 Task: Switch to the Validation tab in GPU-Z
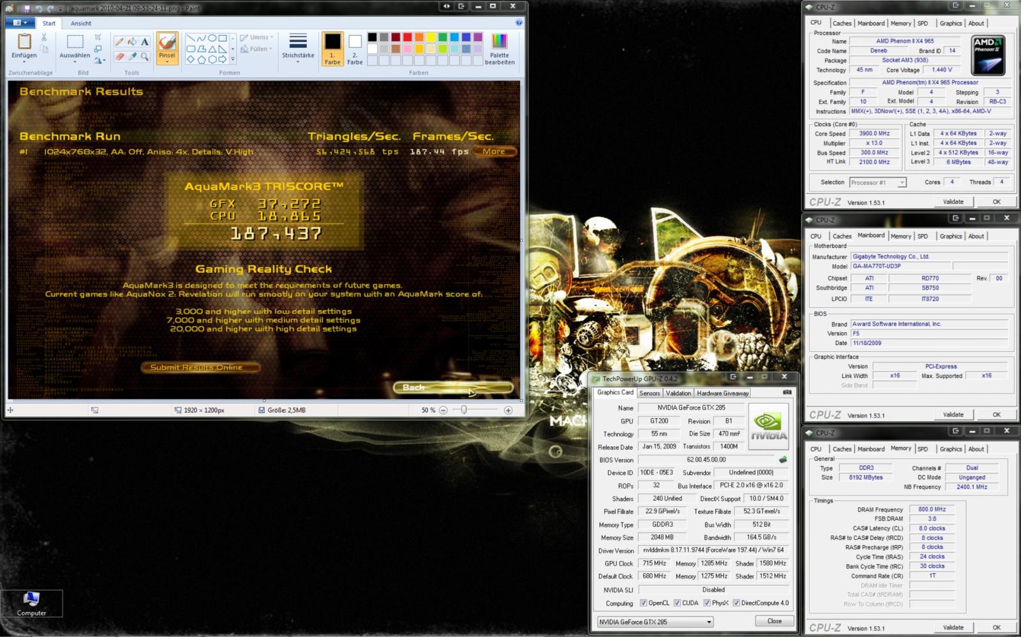678,393
